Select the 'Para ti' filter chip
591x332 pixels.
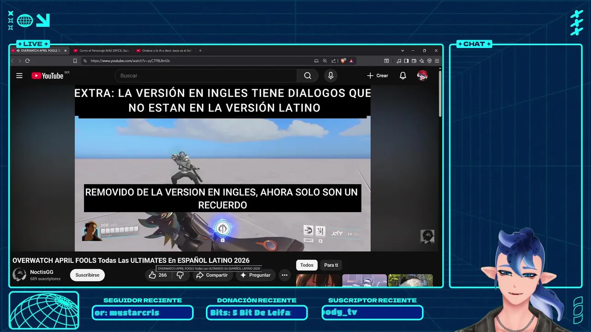(x=331, y=265)
